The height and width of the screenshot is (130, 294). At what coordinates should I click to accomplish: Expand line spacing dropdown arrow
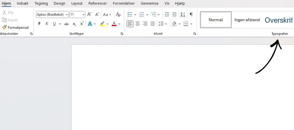(x=166, y=24)
